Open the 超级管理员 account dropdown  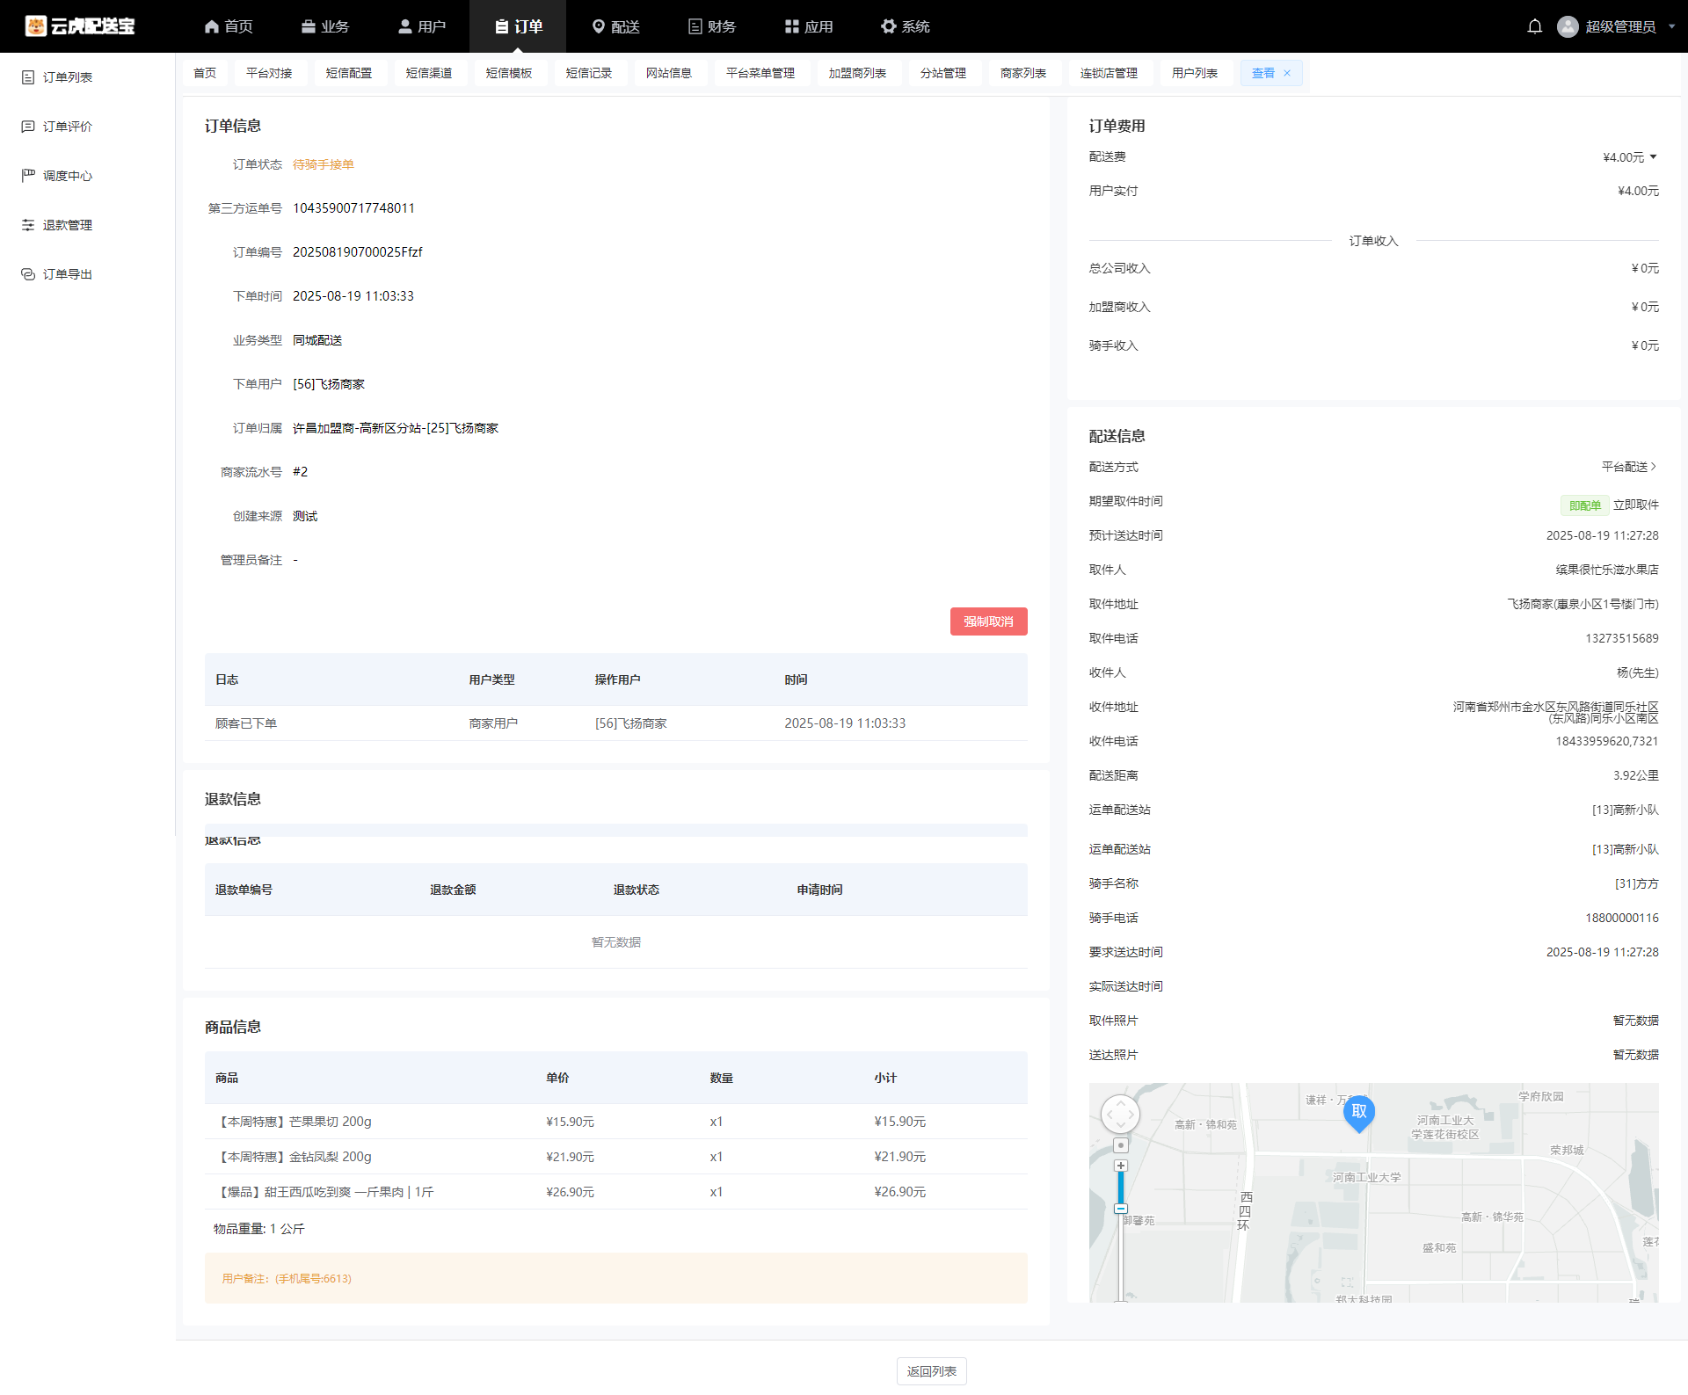(1619, 26)
